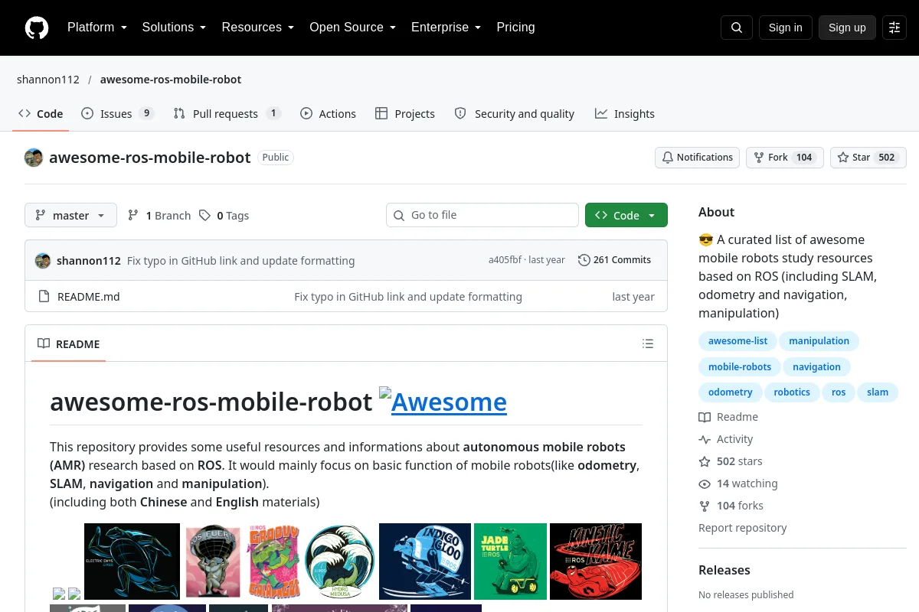Open shannon112 owner link in breadcrumb
This screenshot has width=919, height=612.
tap(48, 80)
